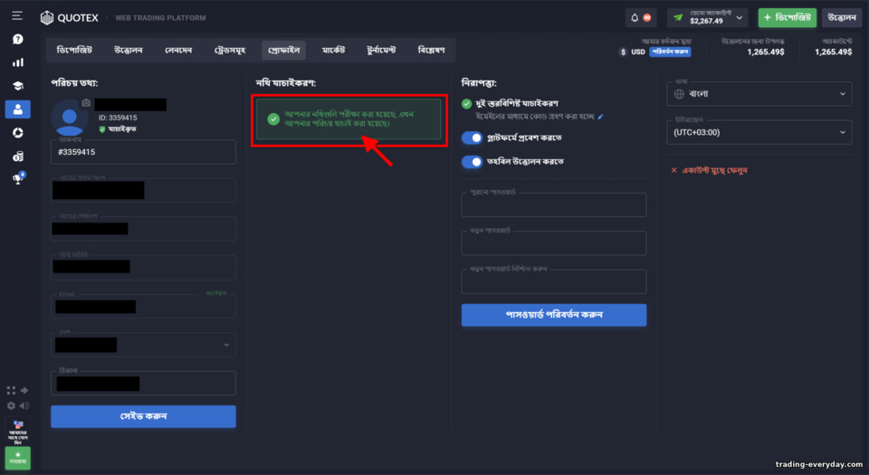Expand the country selection dropdown
The height and width of the screenshot is (475, 869).
coord(143,345)
